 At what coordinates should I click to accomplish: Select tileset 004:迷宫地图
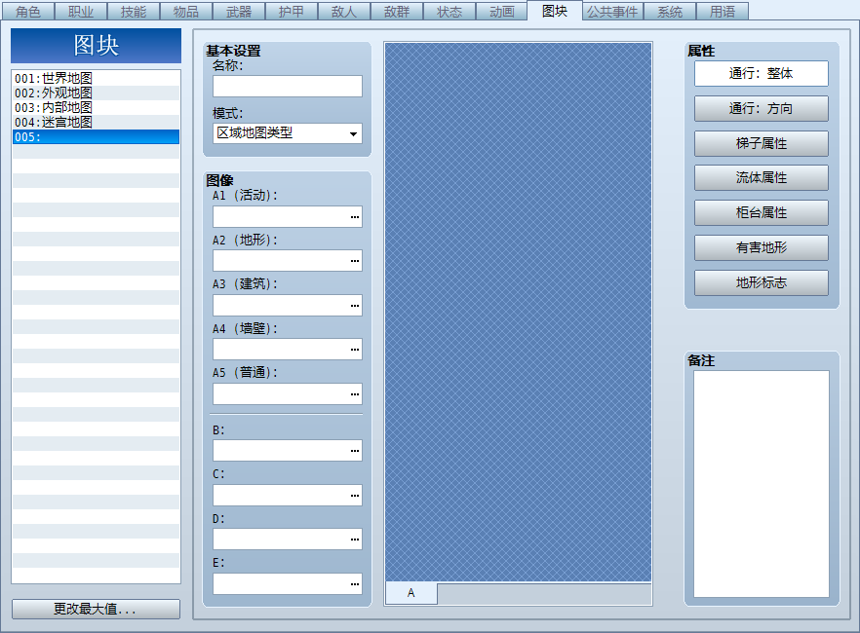(x=96, y=122)
